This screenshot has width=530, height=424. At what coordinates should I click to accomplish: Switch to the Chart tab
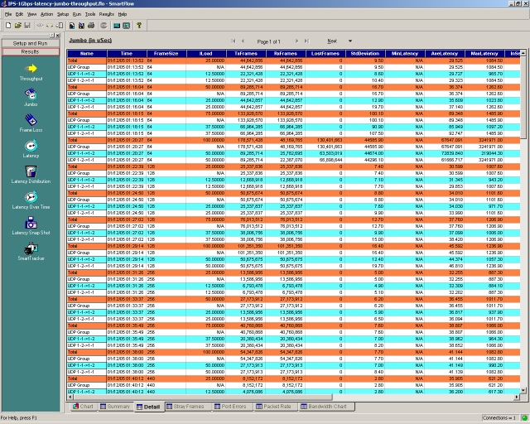83,407
